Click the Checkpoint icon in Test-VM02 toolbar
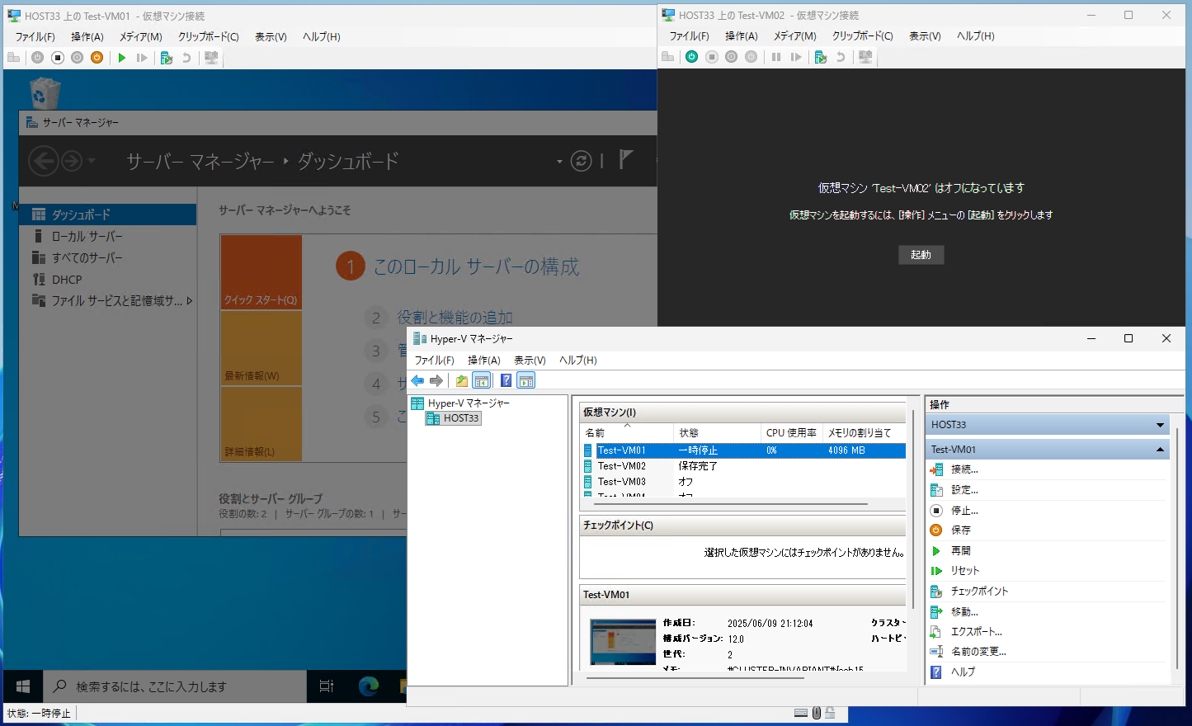Viewport: 1192px width, 726px height. pyautogui.click(x=820, y=57)
